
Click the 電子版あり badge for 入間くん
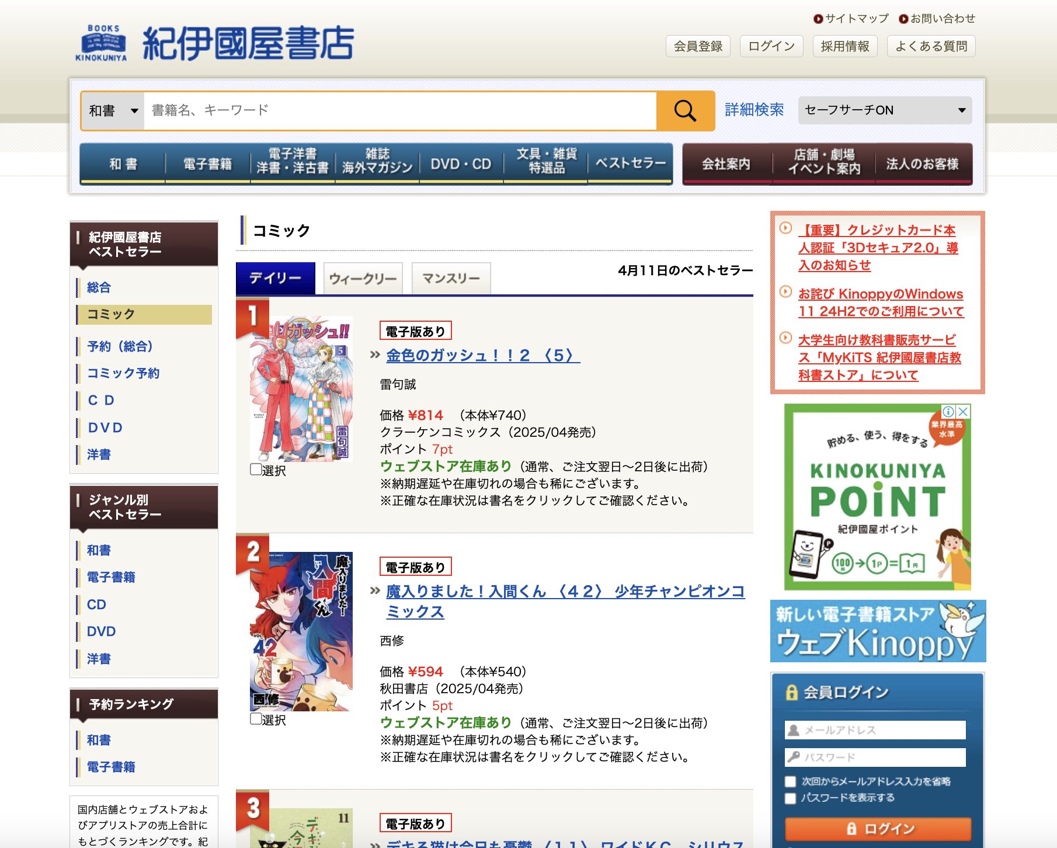click(x=415, y=567)
